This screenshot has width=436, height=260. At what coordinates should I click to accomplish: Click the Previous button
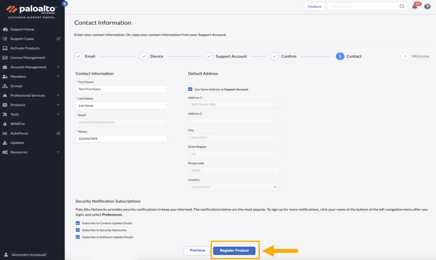click(197, 251)
